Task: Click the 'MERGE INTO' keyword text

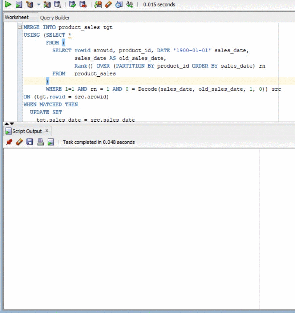Action: coord(39,27)
